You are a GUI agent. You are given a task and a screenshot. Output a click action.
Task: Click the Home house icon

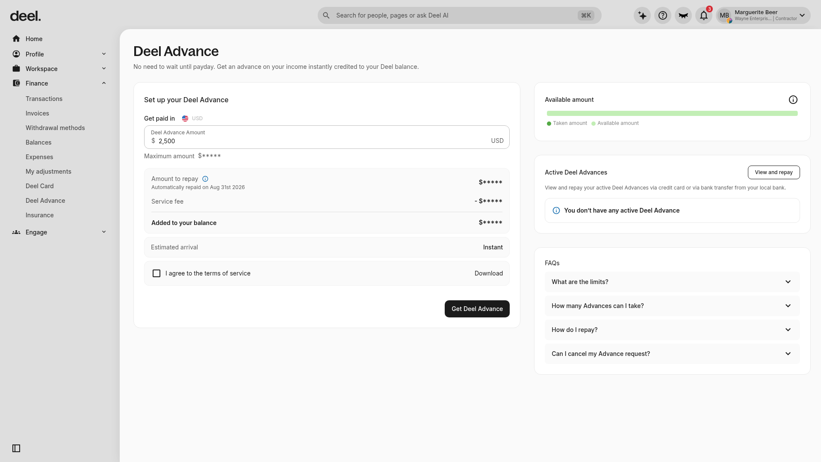tap(16, 39)
